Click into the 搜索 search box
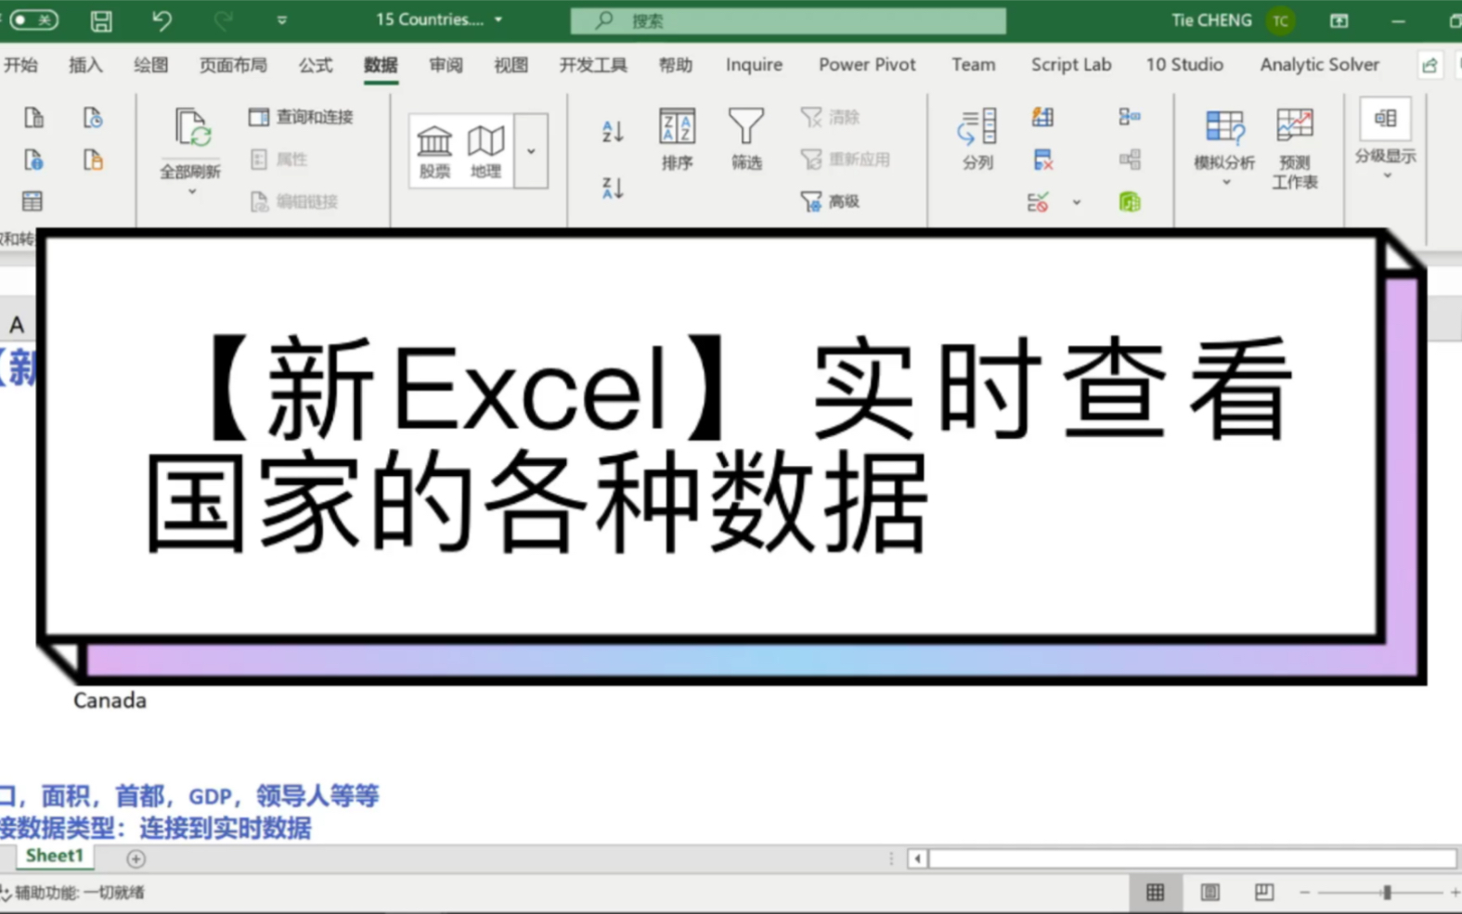The width and height of the screenshot is (1462, 914). point(788,20)
